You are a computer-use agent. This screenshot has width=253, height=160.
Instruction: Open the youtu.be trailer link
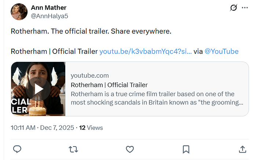145,51
